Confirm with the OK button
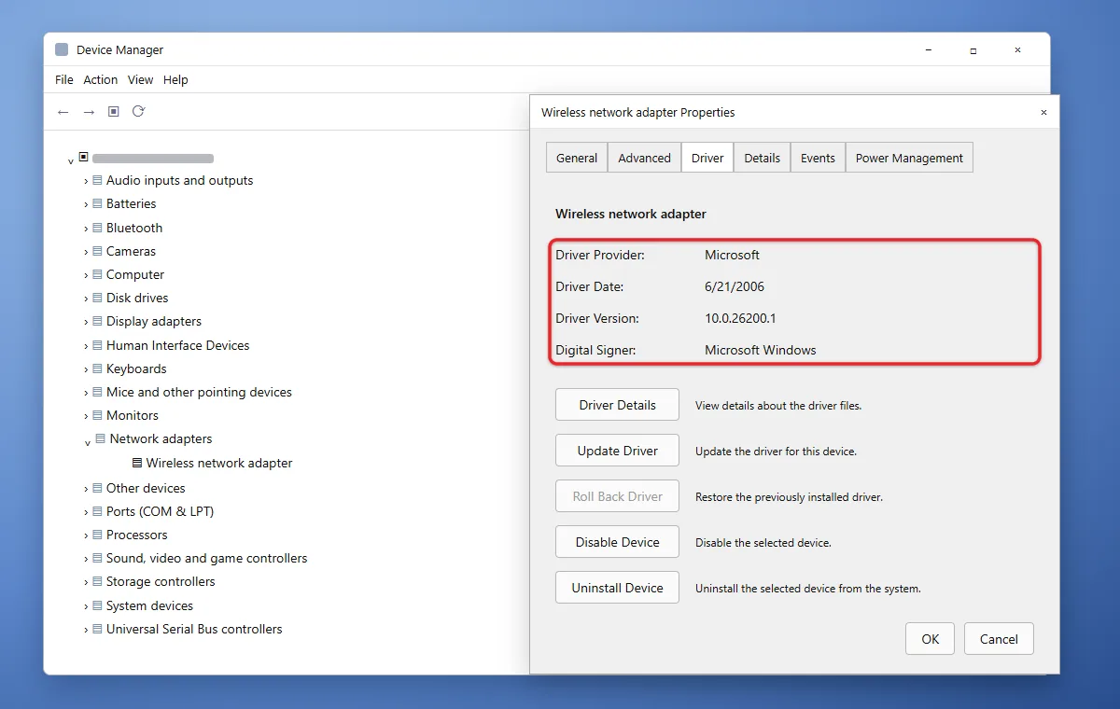The width and height of the screenshot is (1120, 709). (930, 639)
